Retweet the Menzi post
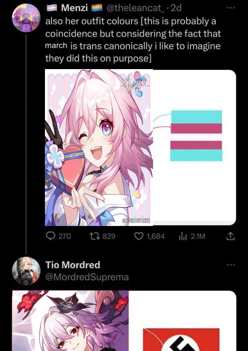The height and width of the screenshot is (351, 248). click(95, 236)
